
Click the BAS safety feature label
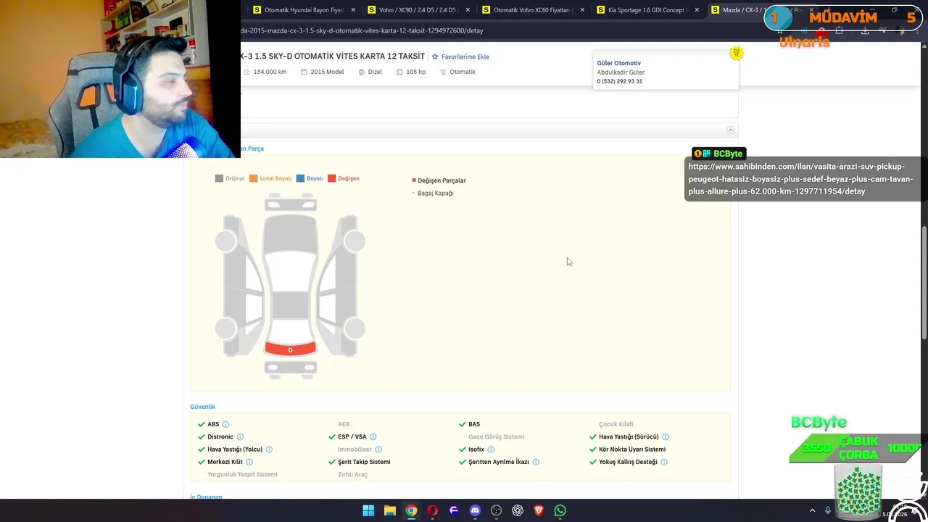pos(474,424)
